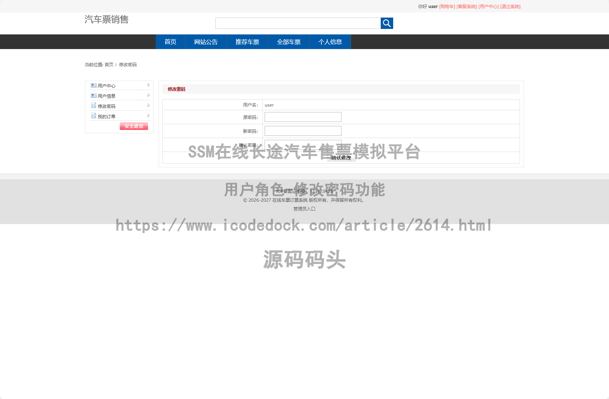This screenshot has width=609, height=399.
Task: Expand the chevron next to 用户中心
Action: coord(148,85)
